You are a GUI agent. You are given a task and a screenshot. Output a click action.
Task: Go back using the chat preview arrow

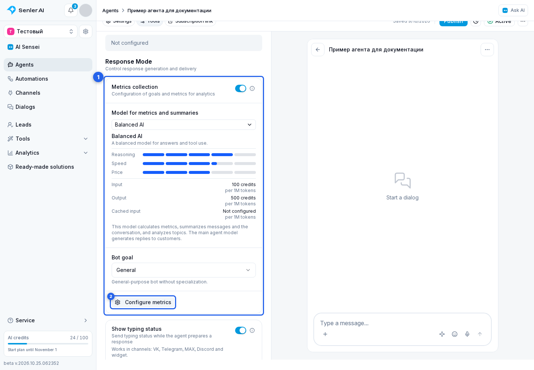[x=318, y=50]
